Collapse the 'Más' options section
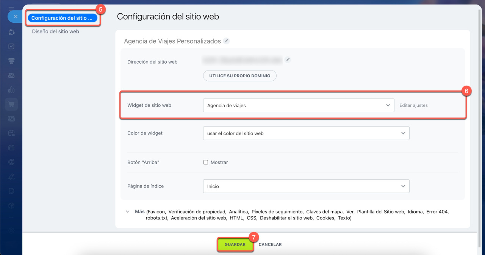This screenshot has width=485, height=255. click(128, 211)
